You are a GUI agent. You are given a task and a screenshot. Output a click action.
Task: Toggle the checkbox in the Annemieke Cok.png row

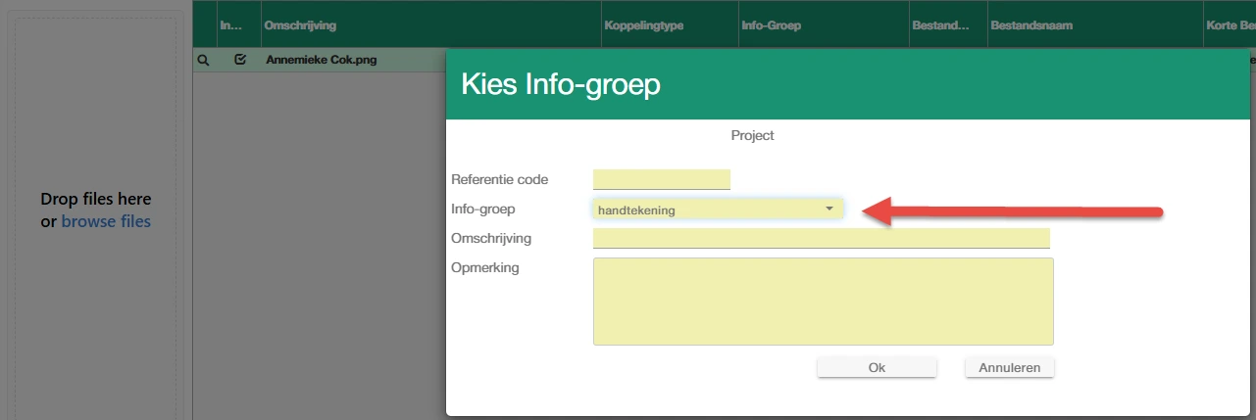click(240, 60)
